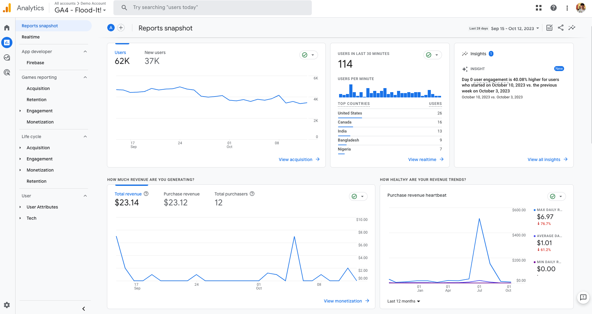Click the Help question mark icon

[554, 8]
